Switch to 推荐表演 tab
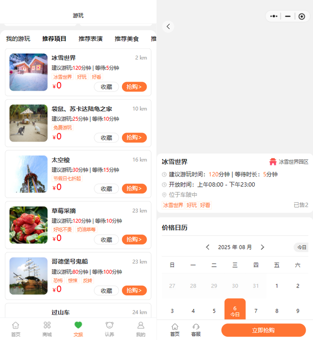This screenshot has height=340, width=313. [x=90, y=39]
